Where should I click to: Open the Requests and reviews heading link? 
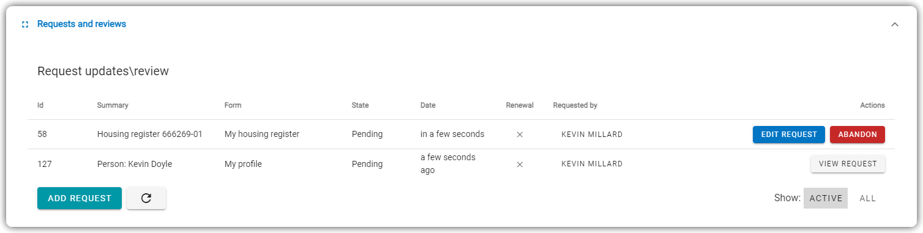(x=81, y=24)
